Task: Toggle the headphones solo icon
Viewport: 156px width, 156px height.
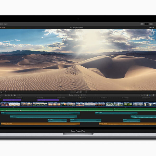Action: (x=147, y=95)
